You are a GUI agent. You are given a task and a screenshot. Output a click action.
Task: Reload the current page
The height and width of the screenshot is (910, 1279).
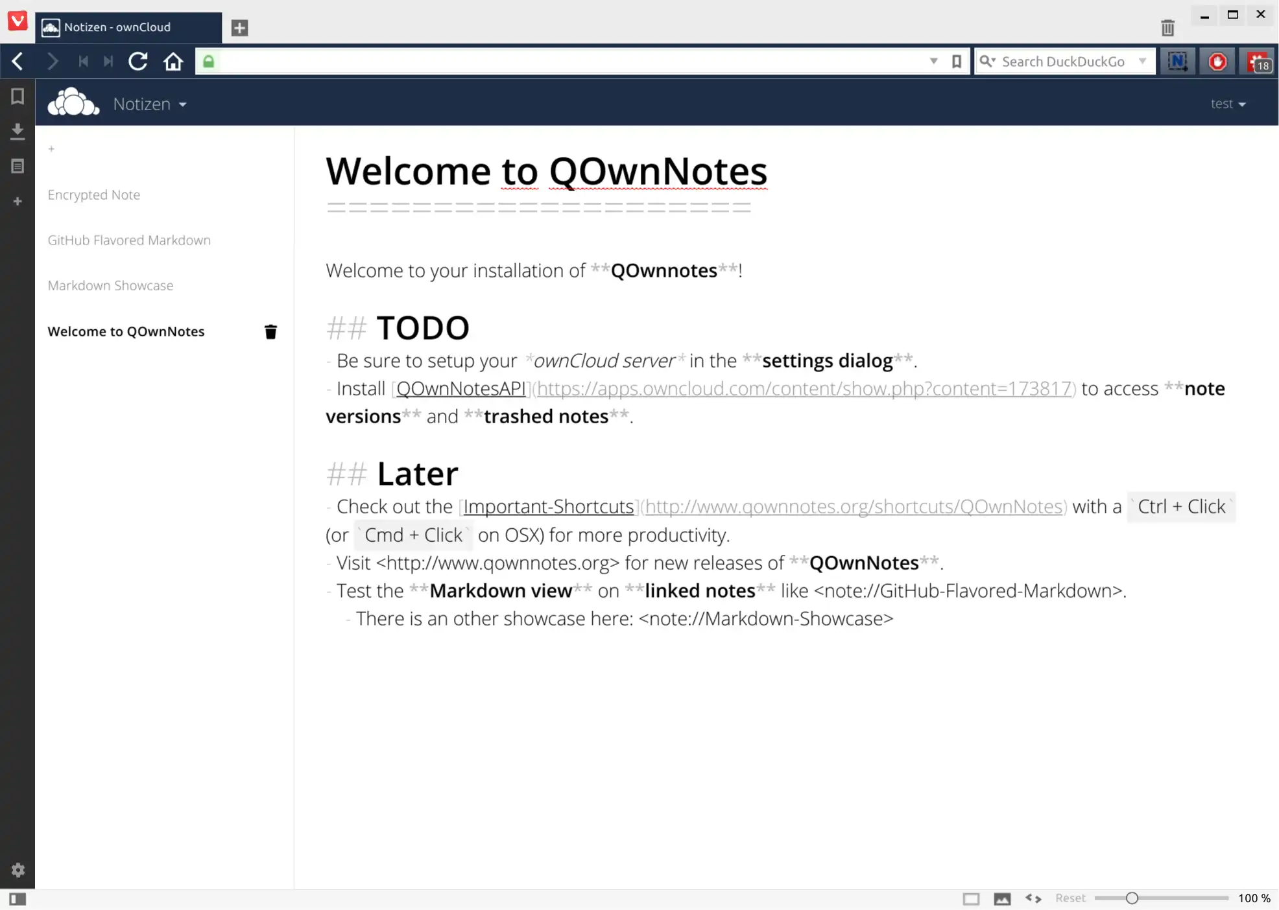coord(137,62)
